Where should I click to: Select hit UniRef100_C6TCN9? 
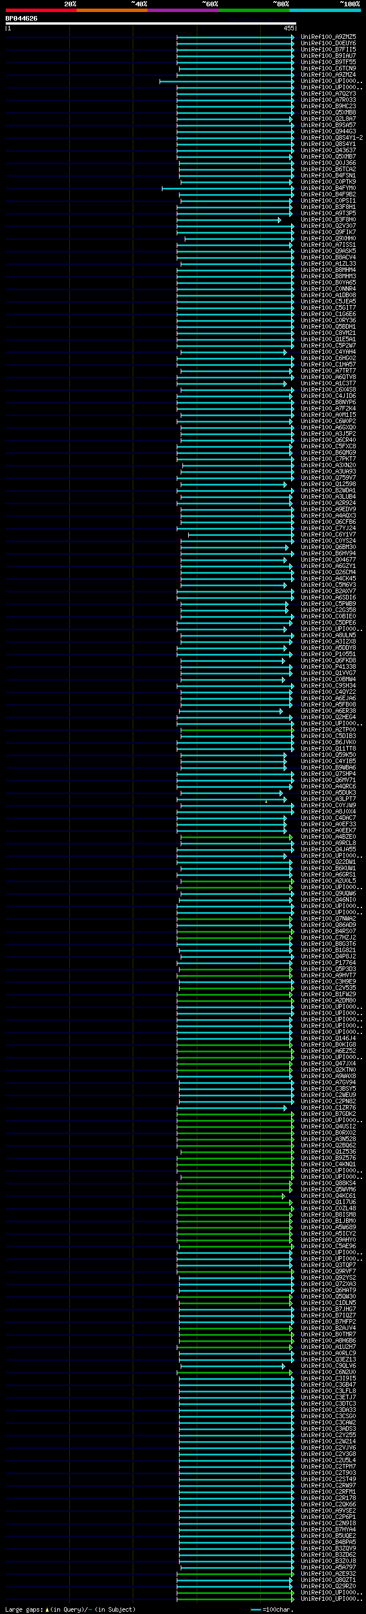click(x=328, y=68)
